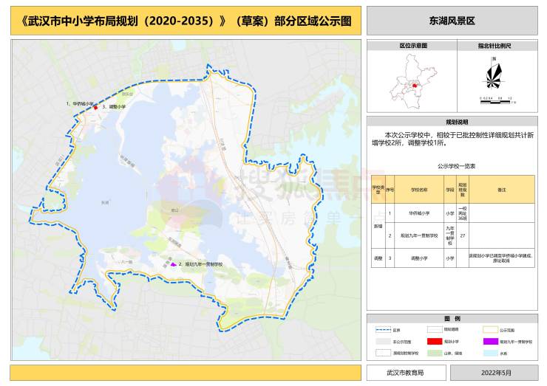Click the 公示范围 legend label

click(507, 330)
